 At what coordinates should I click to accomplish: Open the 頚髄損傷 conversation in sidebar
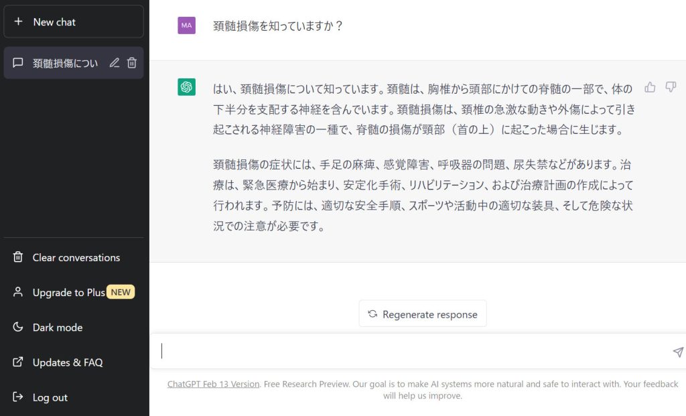(x=64, y=63)
